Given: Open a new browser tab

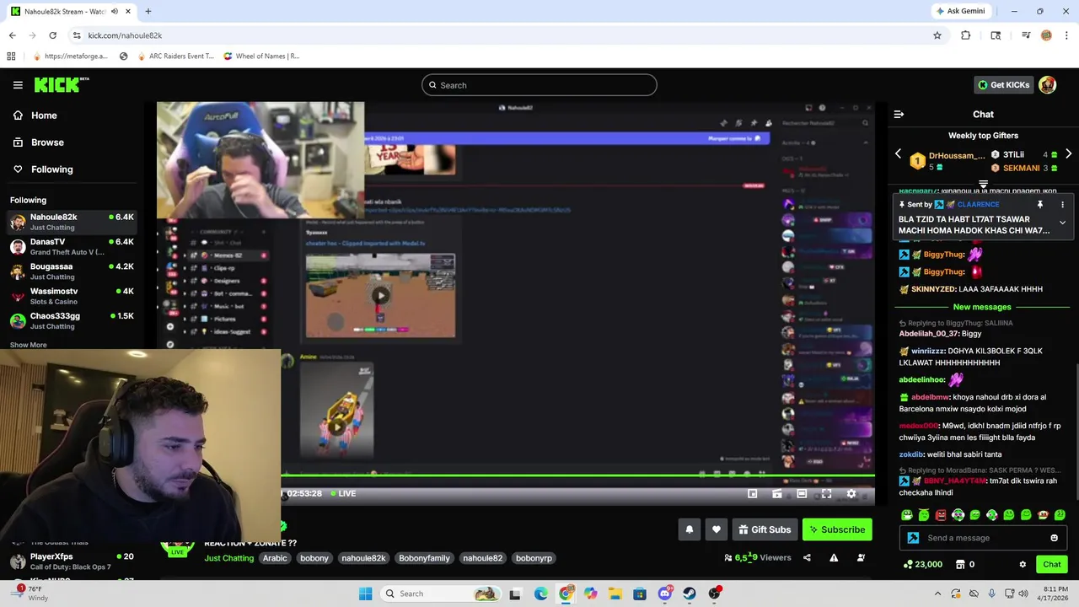Looking at the screenshot, I should click(148, 12).
